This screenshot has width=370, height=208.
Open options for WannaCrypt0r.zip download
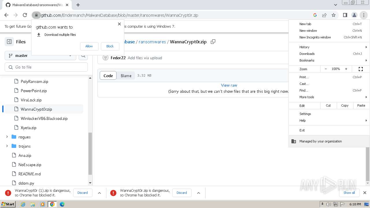(199, 193)
